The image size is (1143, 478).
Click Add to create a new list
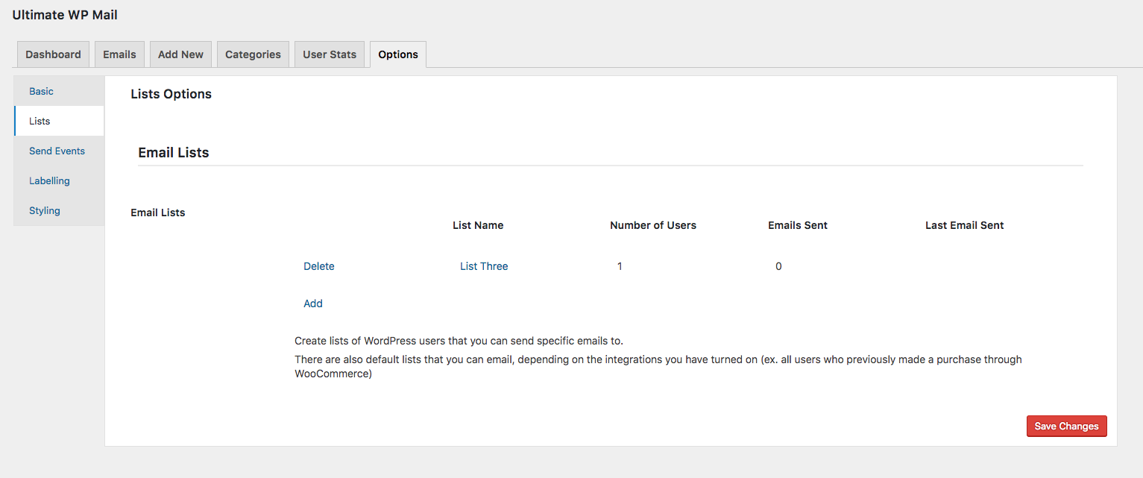(x=313, y=304)
